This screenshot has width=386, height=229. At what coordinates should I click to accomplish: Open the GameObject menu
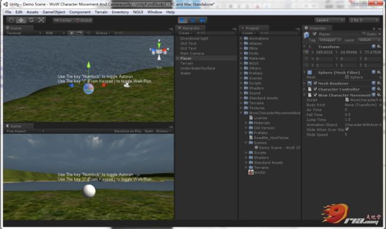(x=53, y=12)
